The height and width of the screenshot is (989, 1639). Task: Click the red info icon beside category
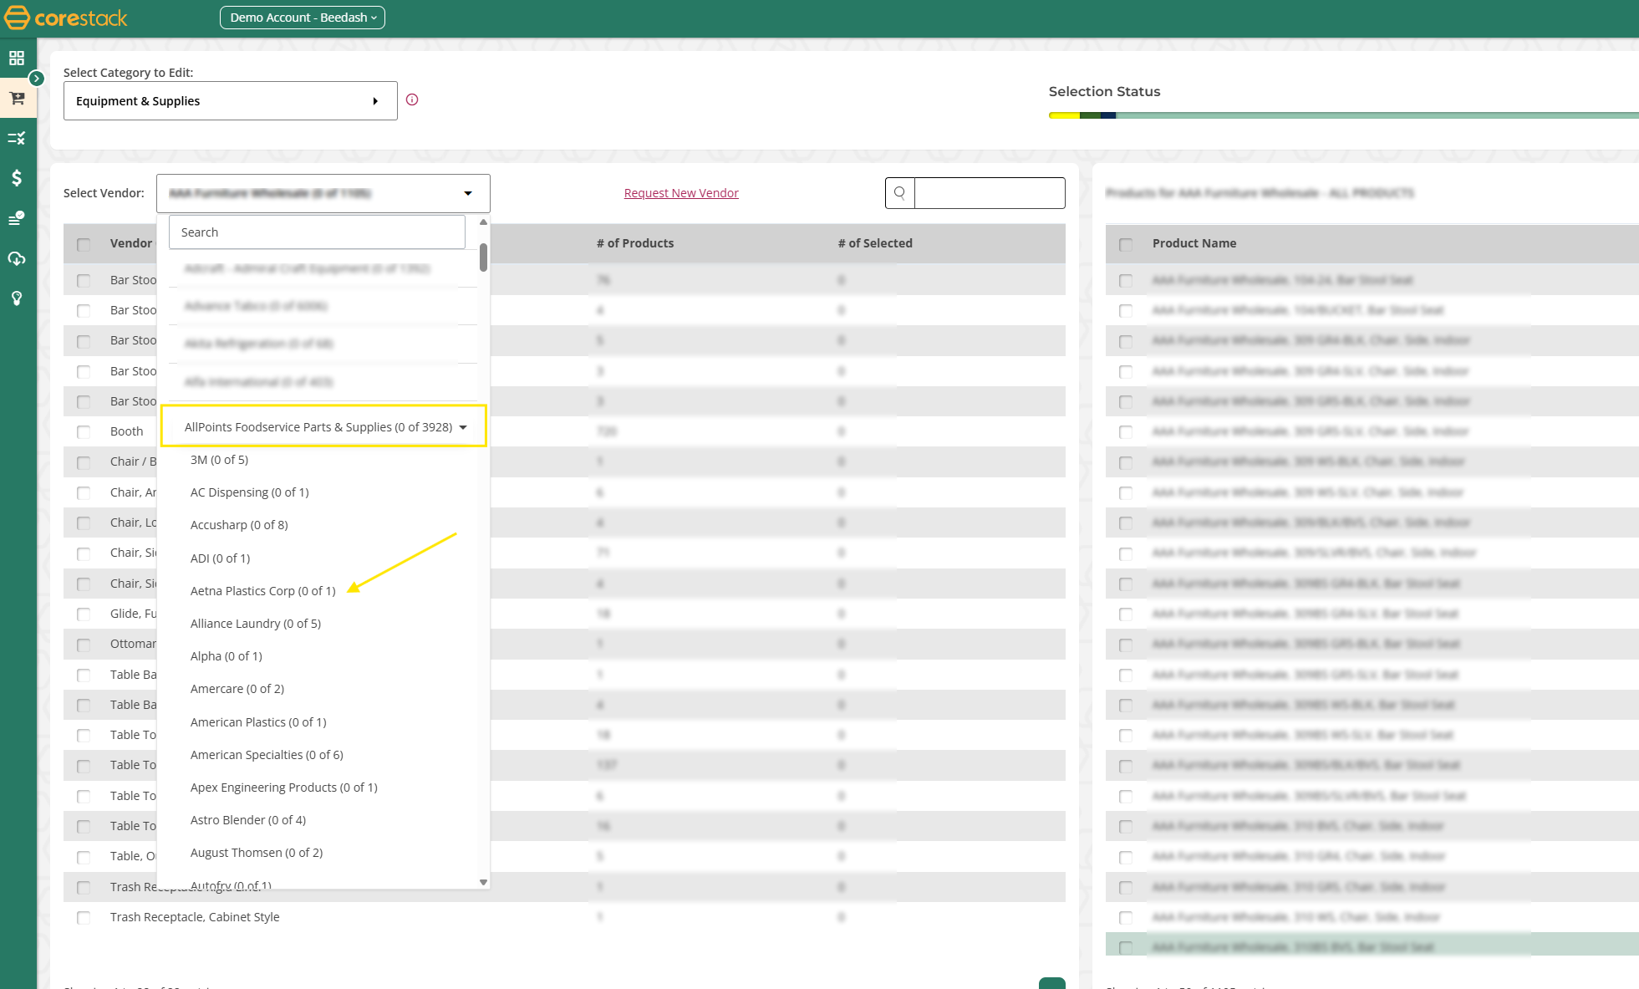[x=412, y=99]
